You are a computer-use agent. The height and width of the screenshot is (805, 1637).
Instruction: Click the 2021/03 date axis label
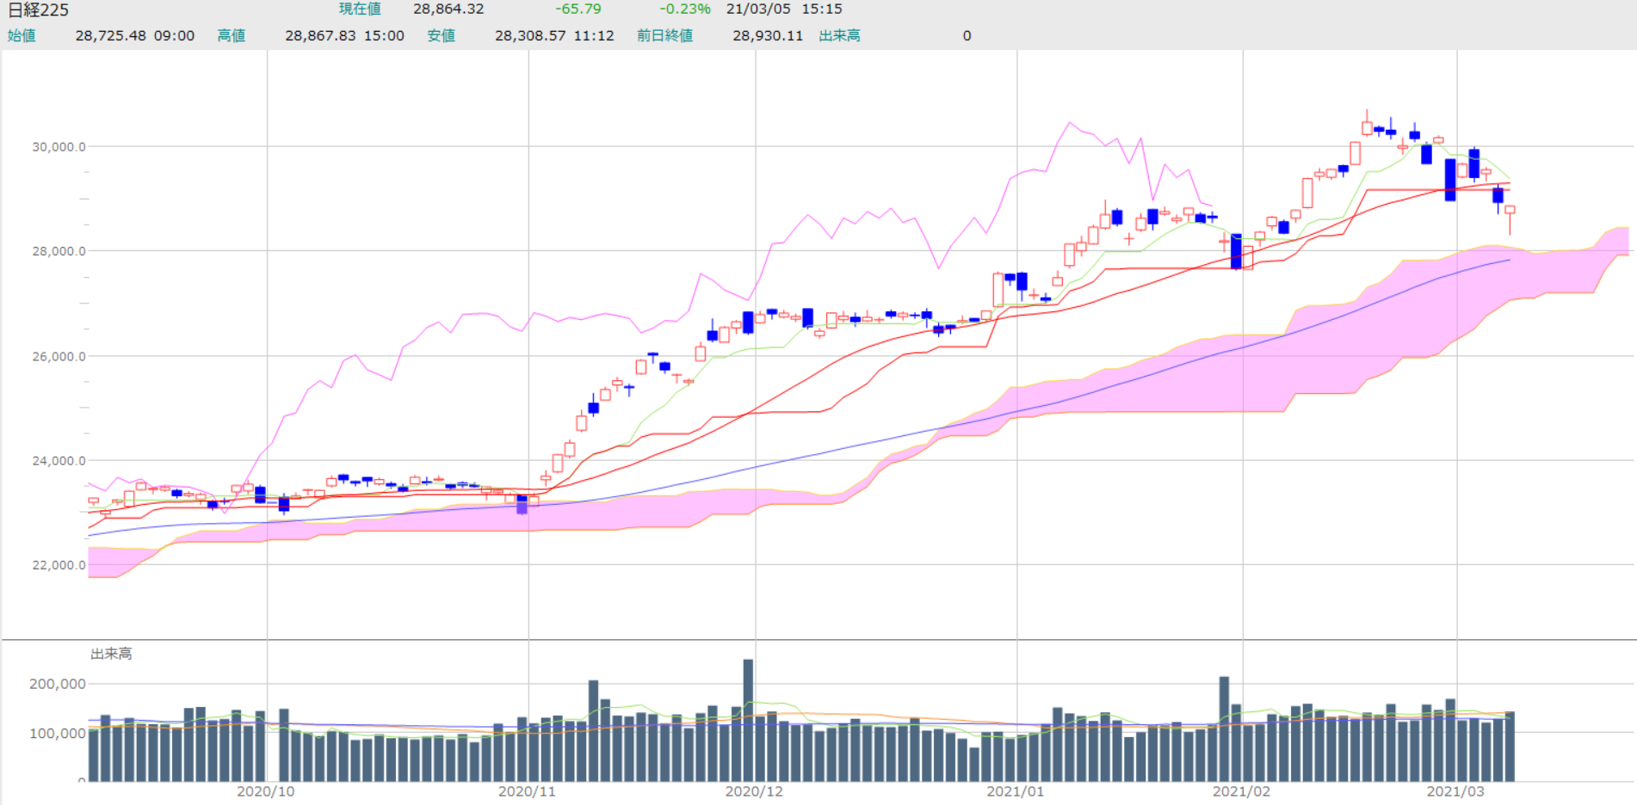click(1456, 791)
